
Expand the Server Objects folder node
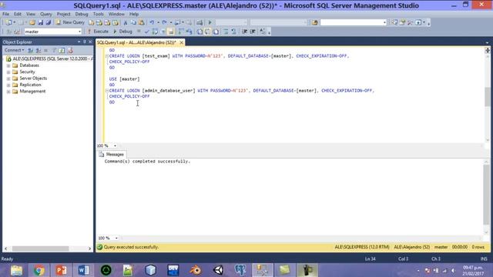(x=8, y=78)
